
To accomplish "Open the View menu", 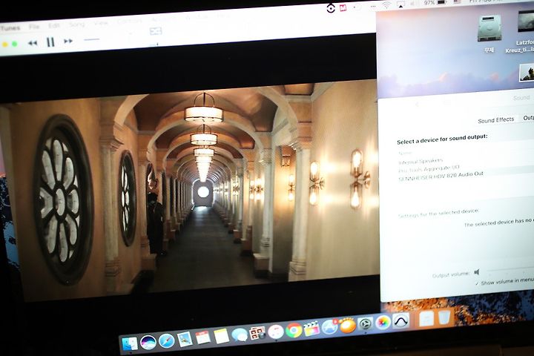I will pyautogui.click(x=101, y=23).
